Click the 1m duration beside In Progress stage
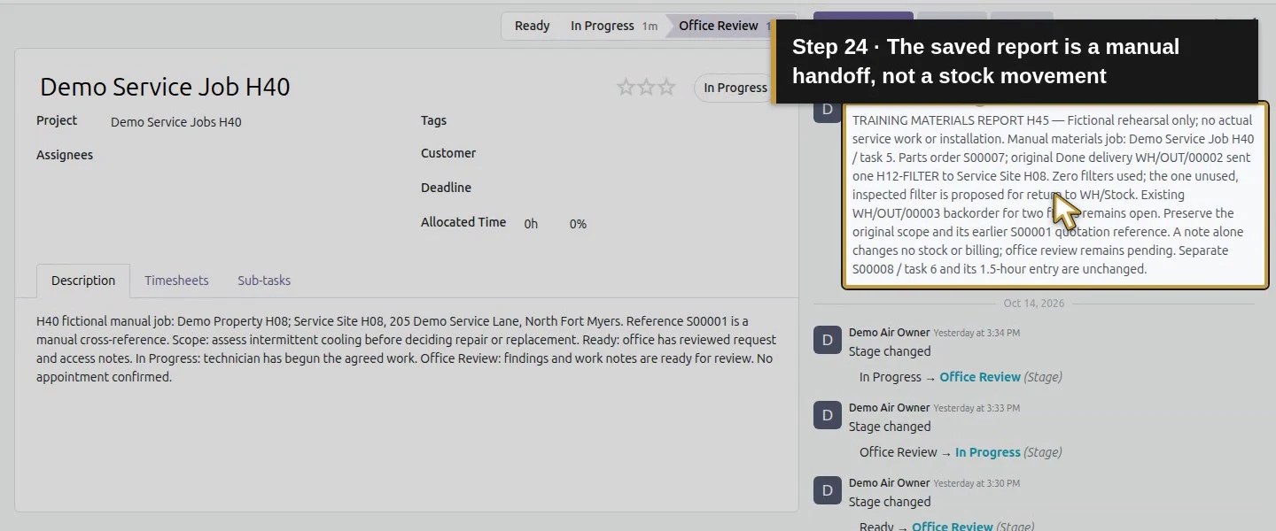The width and height of the screenshot is (1276, 531). coord(650,27)
